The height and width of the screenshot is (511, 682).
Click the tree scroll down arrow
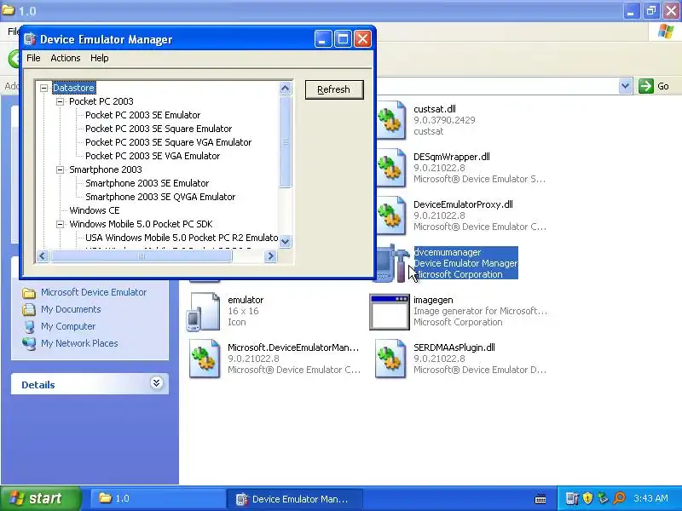point(285,242)
